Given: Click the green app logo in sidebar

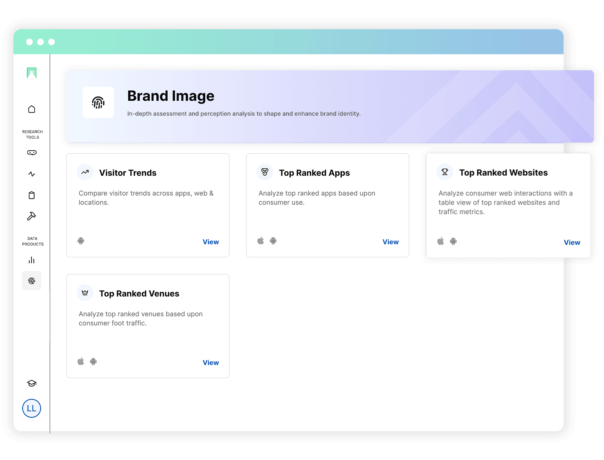Looking at the screenshot, I should [32, 73].
